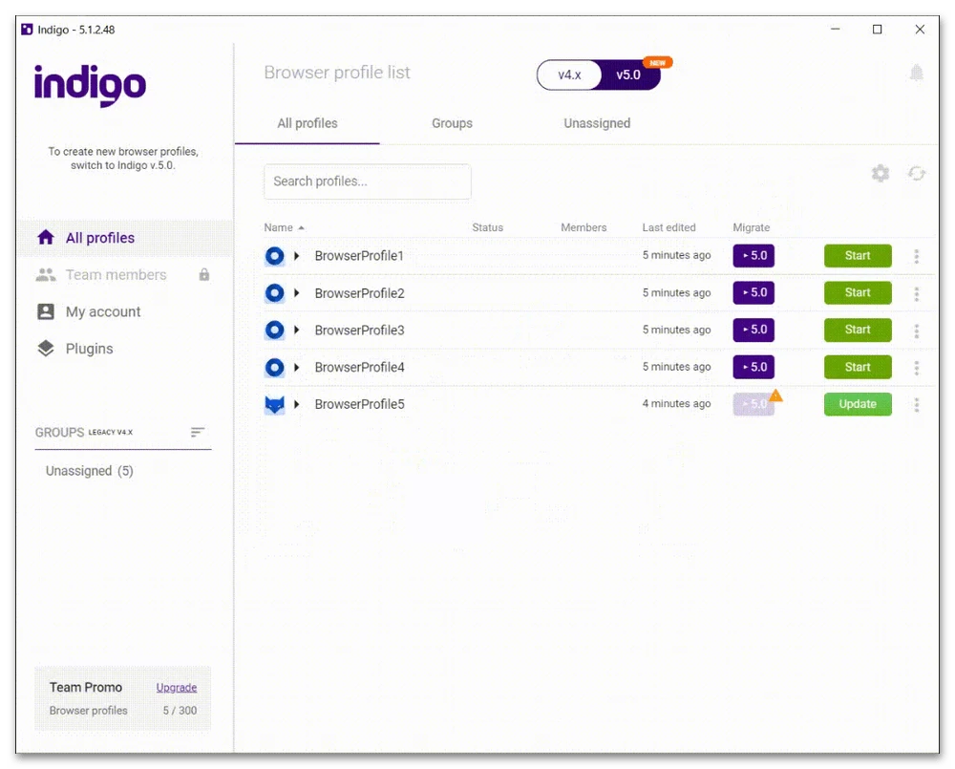Expand BrowserProfile4 details arrow
This screenshot has width=955, height=769.
coord(297,368)
